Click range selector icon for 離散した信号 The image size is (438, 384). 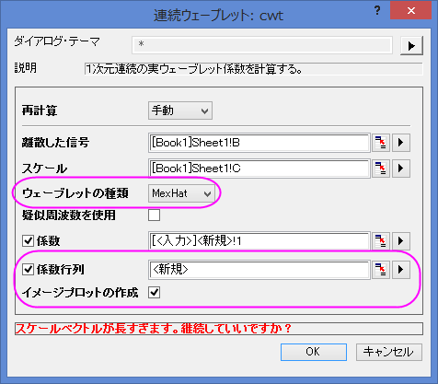tap(381, 143)
